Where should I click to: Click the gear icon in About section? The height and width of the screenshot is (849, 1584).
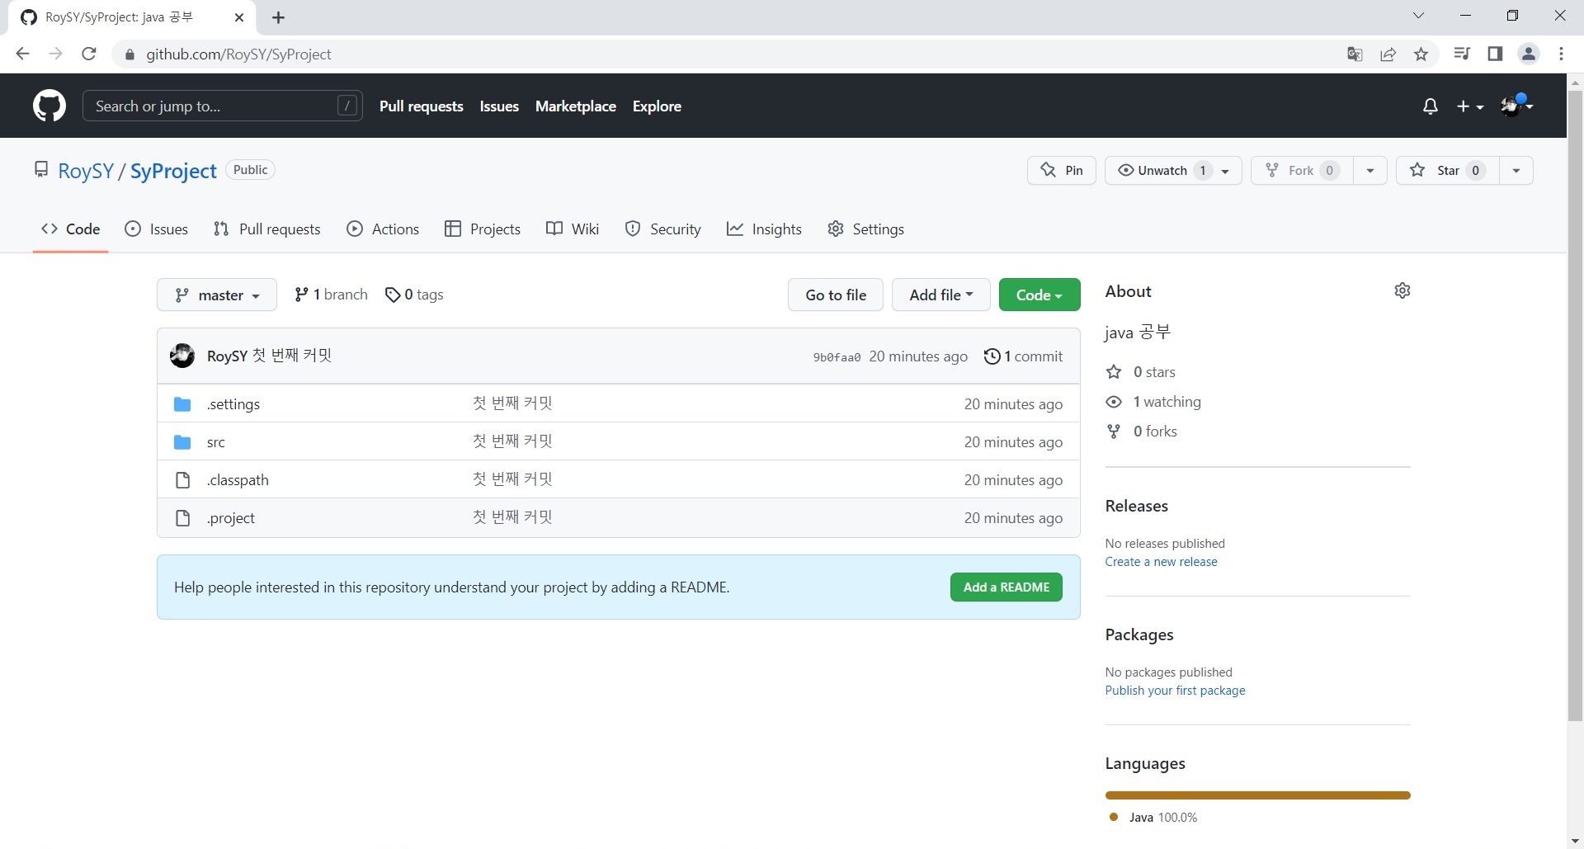[x=1402, y=290]
